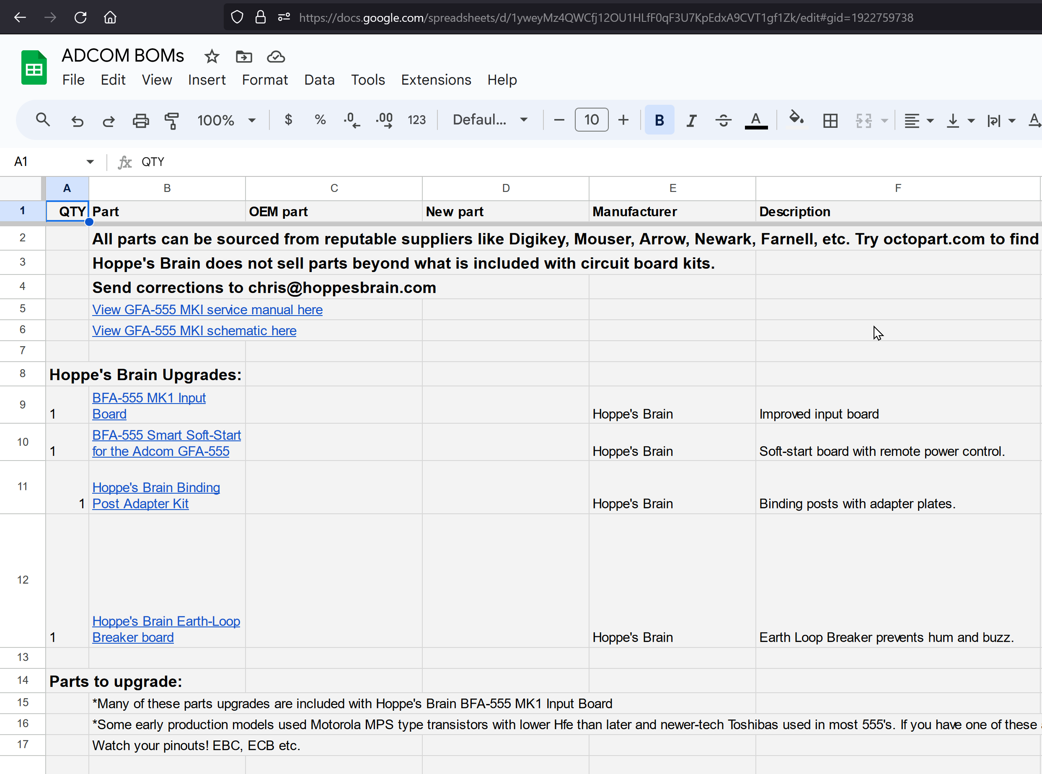1042x774 pixels.
Task: Open the borders tool
Action: (830, 120)
